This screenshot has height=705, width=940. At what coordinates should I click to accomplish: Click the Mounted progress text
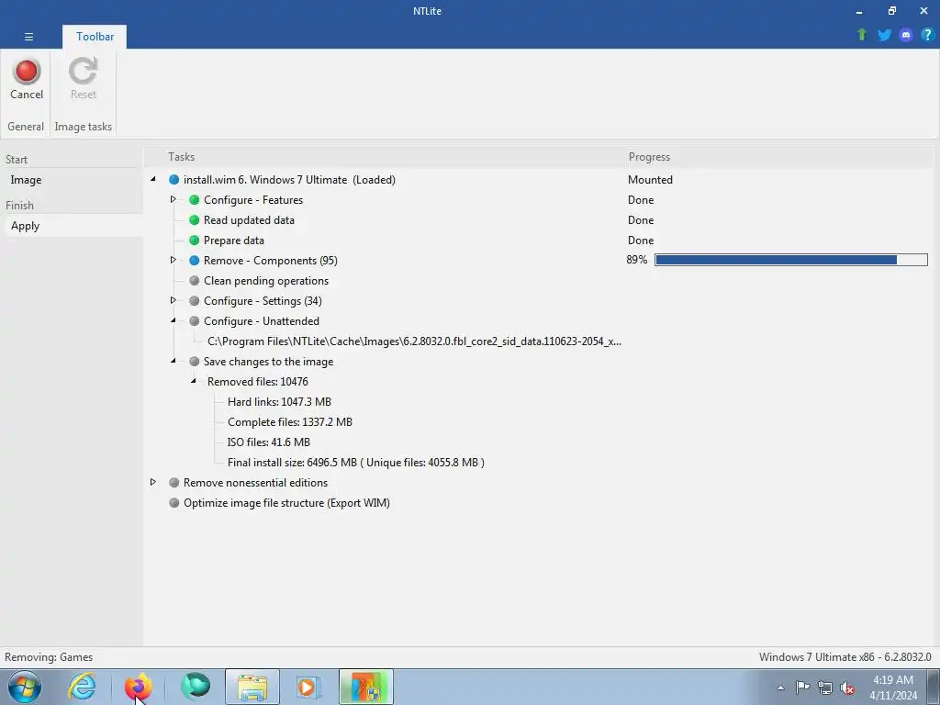(x=651, y=180)
